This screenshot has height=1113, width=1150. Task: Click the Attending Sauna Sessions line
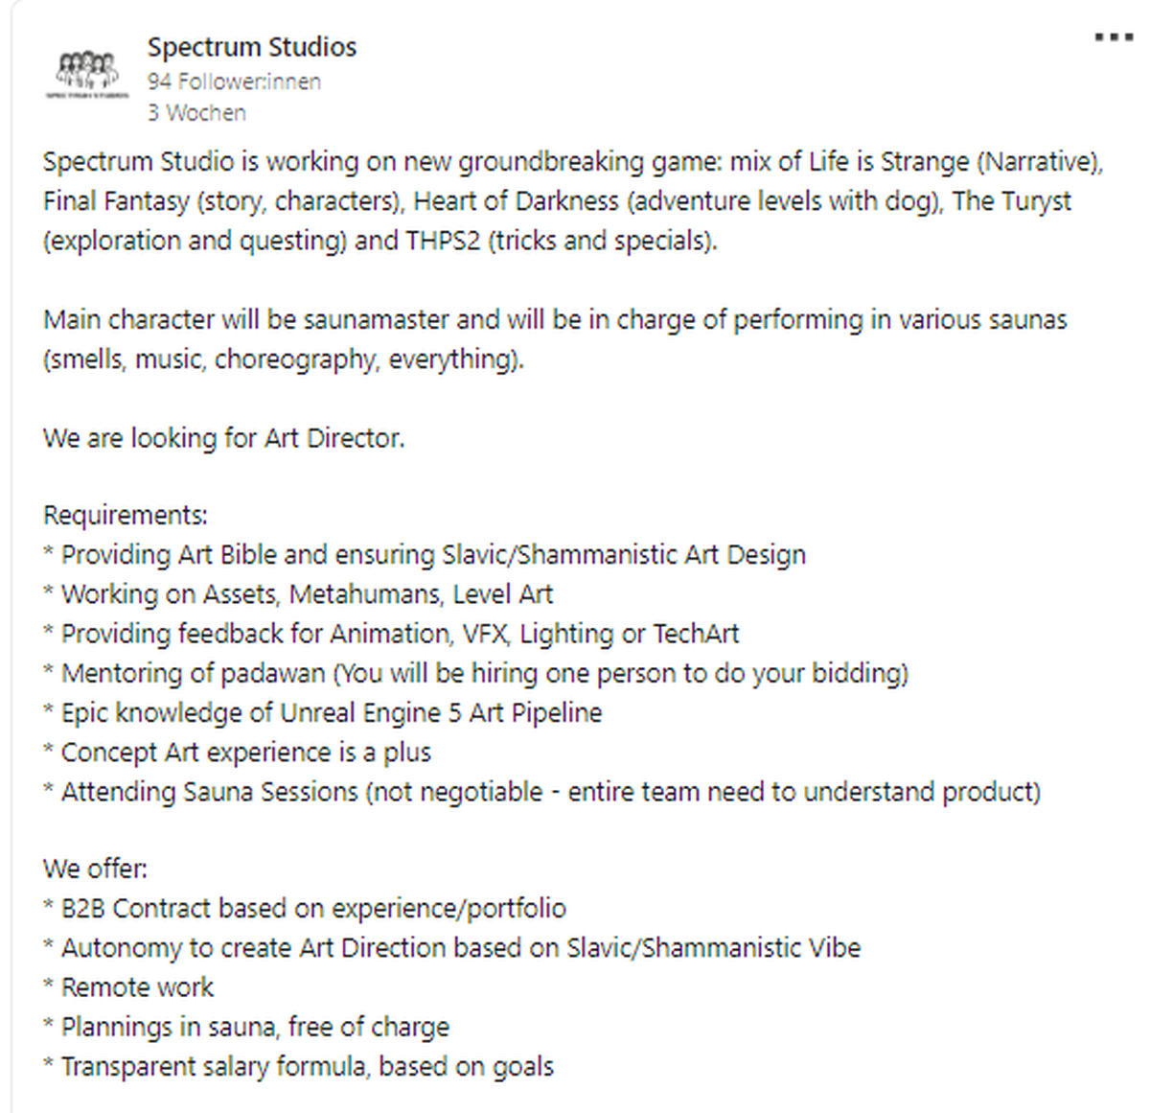click(x=542, y=792)
